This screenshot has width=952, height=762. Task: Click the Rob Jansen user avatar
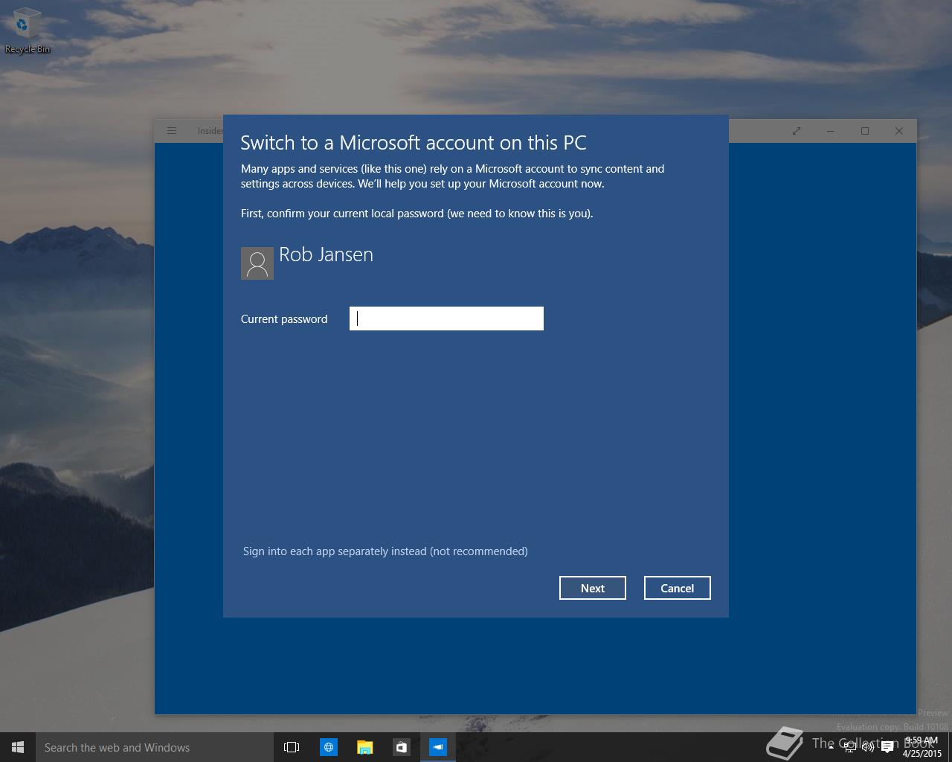(257, 263)
